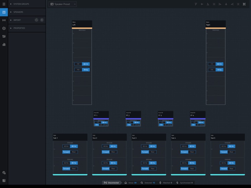Open the Speaker Preset dropdown
The height and width of the screenshot is (188, 251).
[63, 4]
